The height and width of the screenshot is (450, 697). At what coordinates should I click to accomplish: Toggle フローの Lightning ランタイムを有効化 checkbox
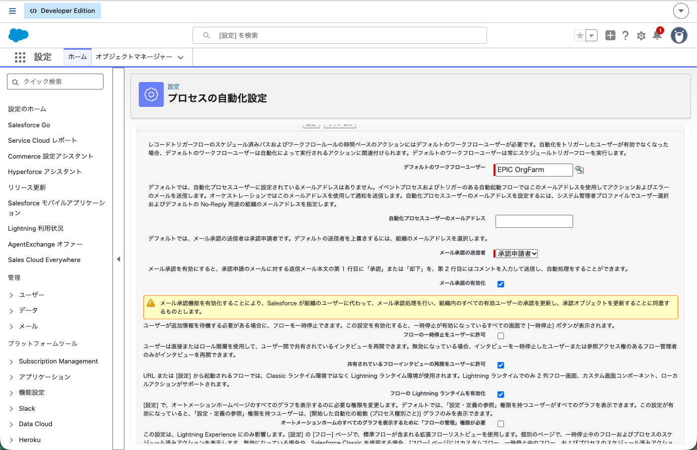pos(500,394)
